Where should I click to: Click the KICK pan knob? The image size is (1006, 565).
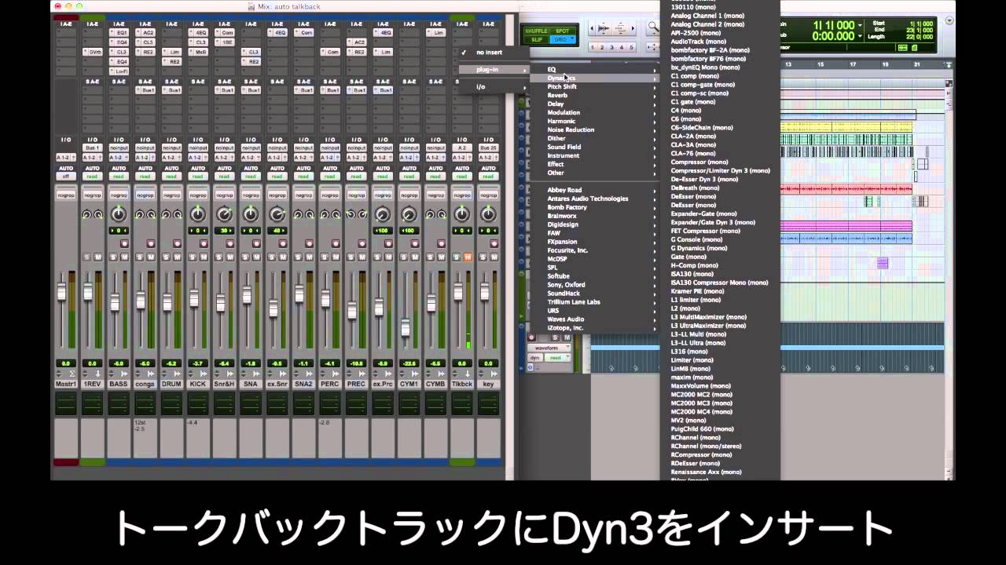198,214
